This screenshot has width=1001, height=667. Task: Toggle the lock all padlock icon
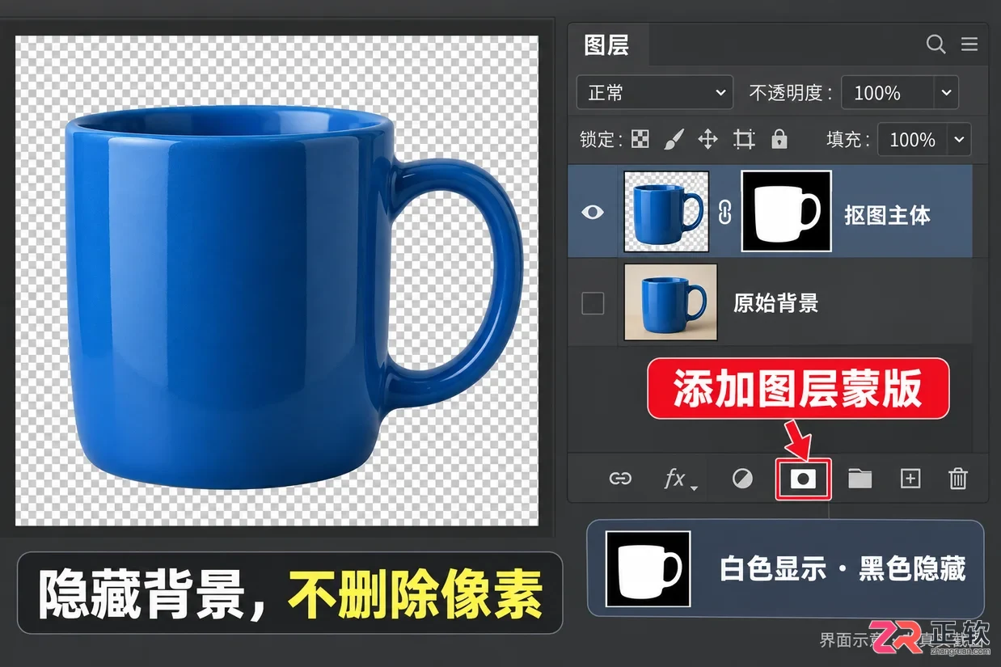tap(779, 138)
